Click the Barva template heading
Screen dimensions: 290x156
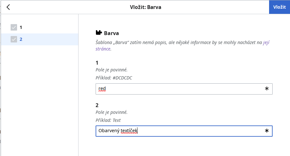point(111,33)
